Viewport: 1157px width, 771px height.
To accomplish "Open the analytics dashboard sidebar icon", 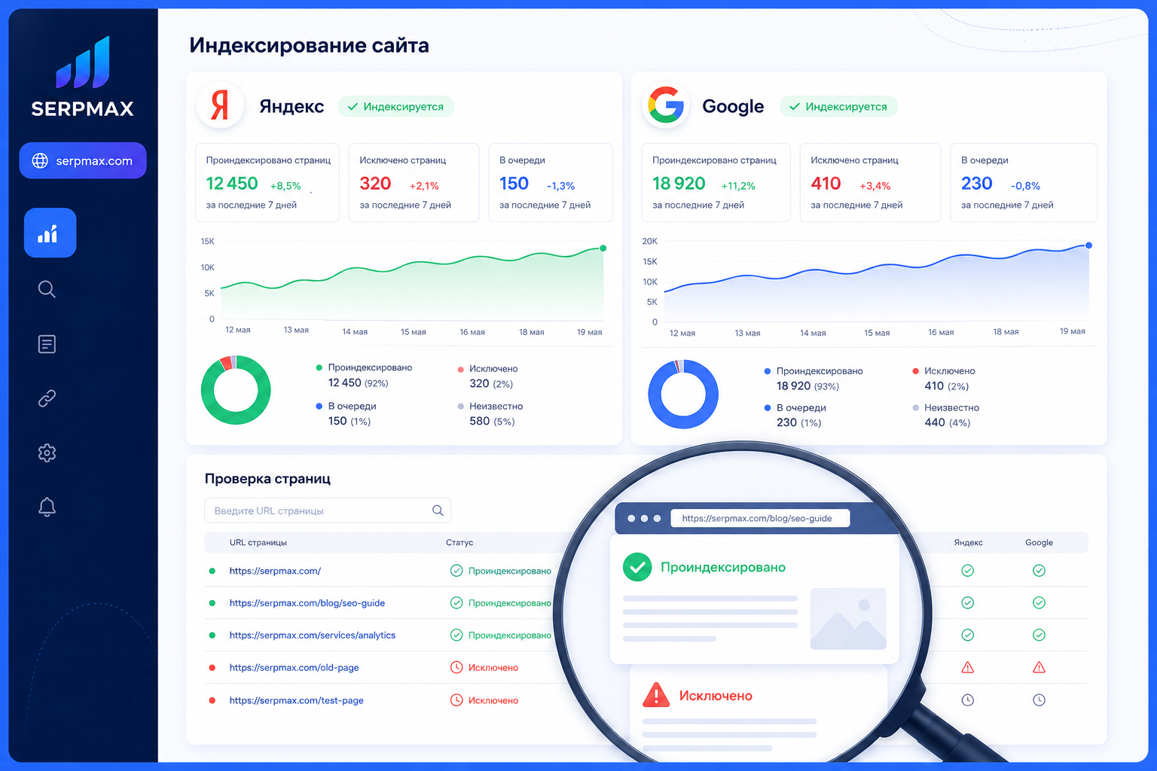I will (x=50, y=233).
